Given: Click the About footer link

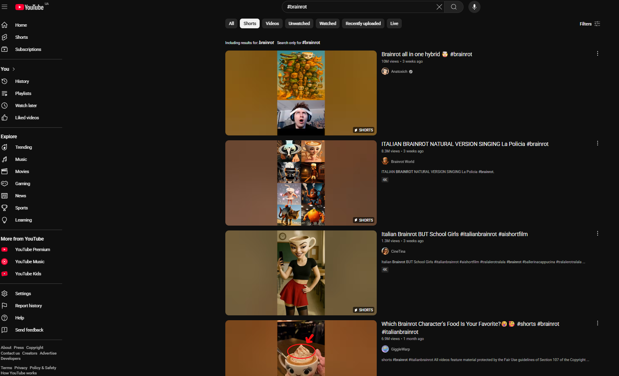Looking at the screenshot, I should tap(6, 348).
